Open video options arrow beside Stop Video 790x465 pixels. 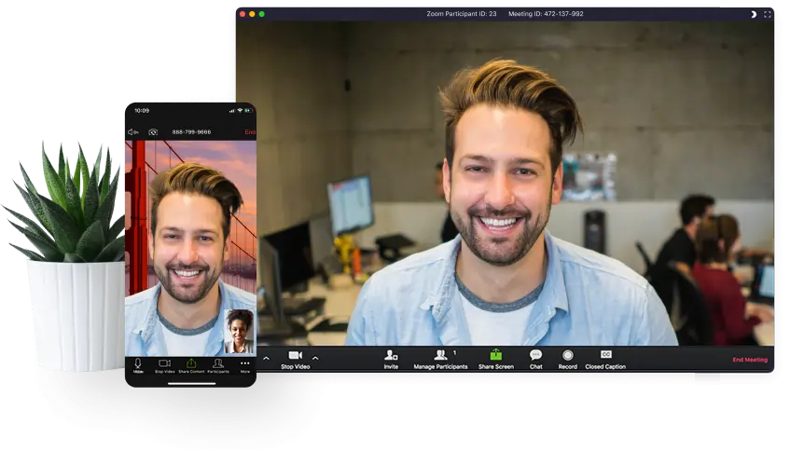pyautogui.click(x=315, y=359)
